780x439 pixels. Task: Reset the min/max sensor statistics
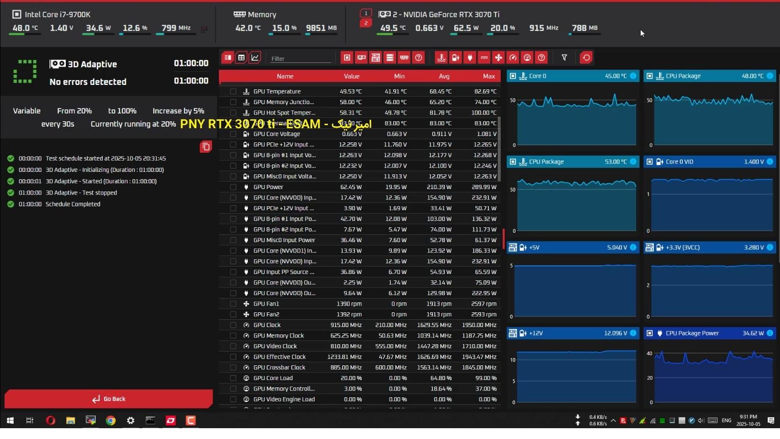coord(586,58)
